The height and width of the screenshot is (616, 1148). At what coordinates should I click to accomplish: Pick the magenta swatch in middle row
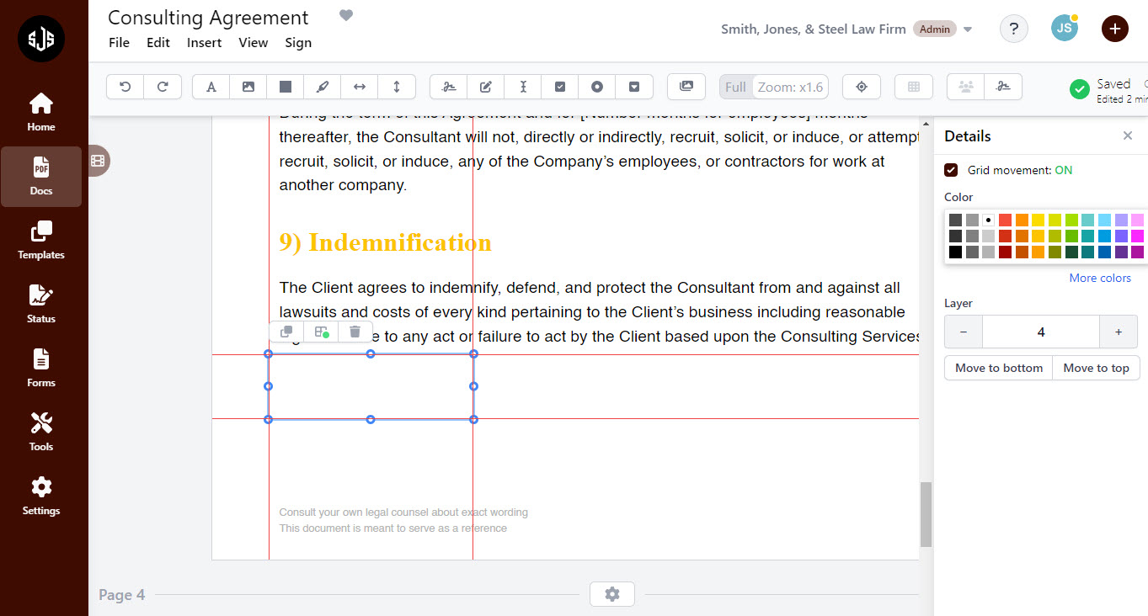click(1137, 236)
